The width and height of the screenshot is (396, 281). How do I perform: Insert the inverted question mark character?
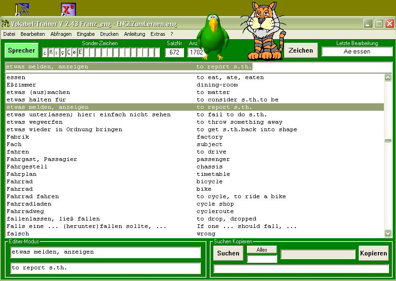pos(46,52)
